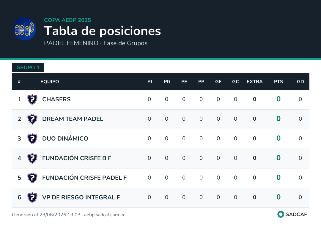Click the VP DE RIESGO INTEGRAL F shield
Screen dimensions: 321x230
[32, 198]
